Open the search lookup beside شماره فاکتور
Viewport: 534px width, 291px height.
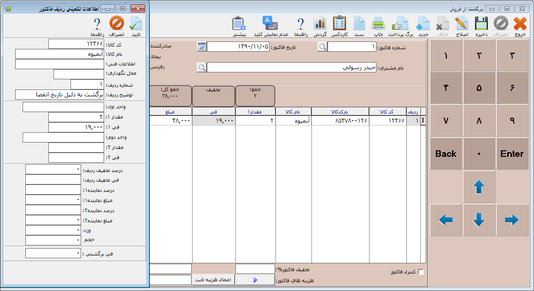click(x=323, y=47)
